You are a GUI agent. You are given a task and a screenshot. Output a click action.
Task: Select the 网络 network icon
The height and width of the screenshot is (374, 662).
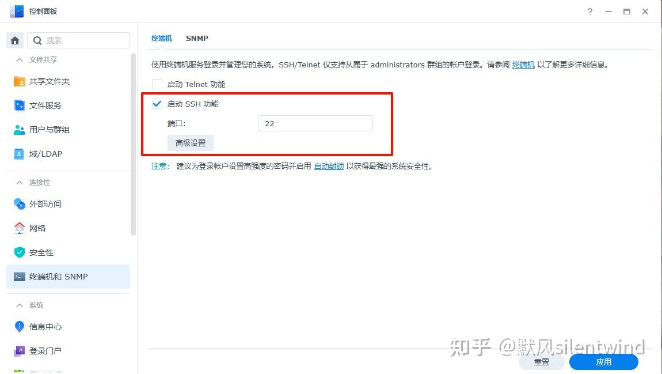[20, 228]
